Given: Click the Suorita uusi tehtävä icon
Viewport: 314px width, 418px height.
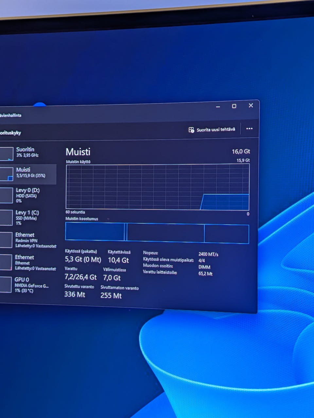Looking at the screenshot, I should tap(191, 130).
